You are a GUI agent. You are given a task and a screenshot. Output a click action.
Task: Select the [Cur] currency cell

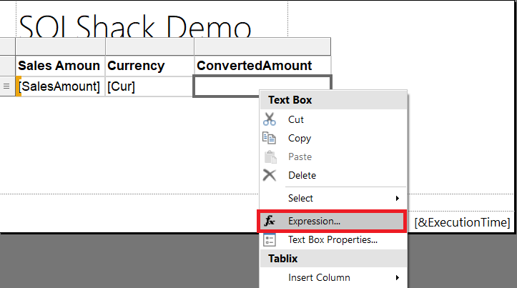coord(149,86)
